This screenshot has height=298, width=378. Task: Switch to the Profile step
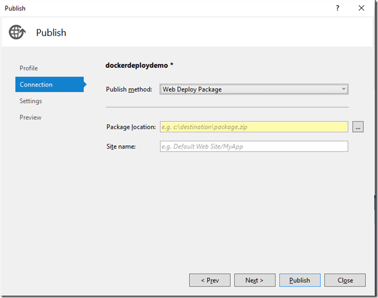[x=29, y=68]
